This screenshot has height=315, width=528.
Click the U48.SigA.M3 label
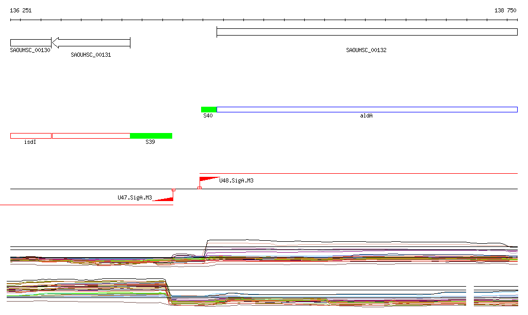(236, 181)
